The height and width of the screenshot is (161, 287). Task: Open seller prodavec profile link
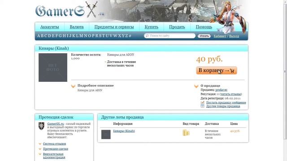coord(221,90)
